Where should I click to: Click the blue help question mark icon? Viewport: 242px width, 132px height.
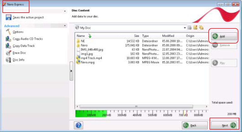point(78,125)
